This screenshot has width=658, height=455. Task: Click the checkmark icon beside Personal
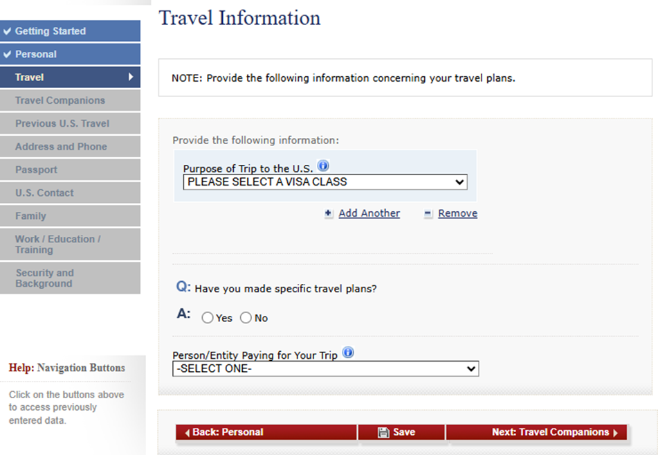tap(8, 54)
